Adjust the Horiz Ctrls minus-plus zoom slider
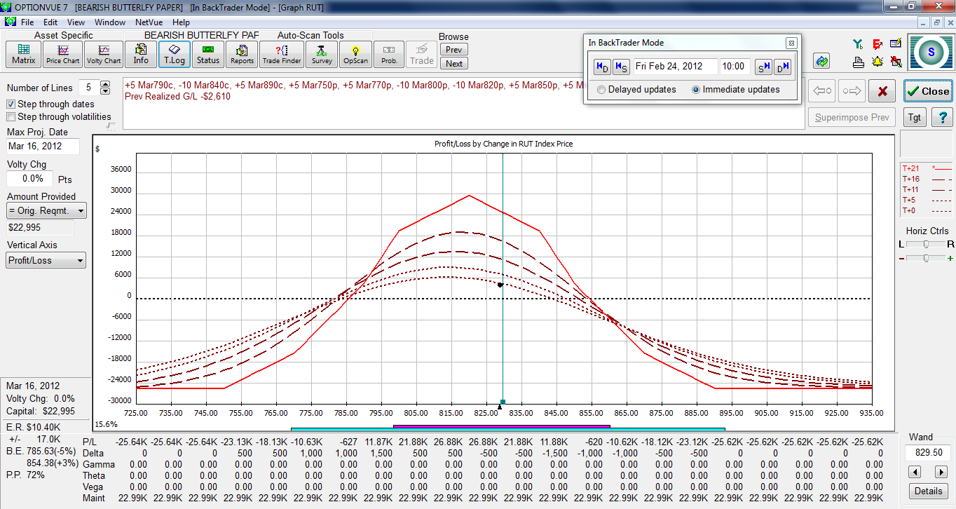 pos(927,259)
